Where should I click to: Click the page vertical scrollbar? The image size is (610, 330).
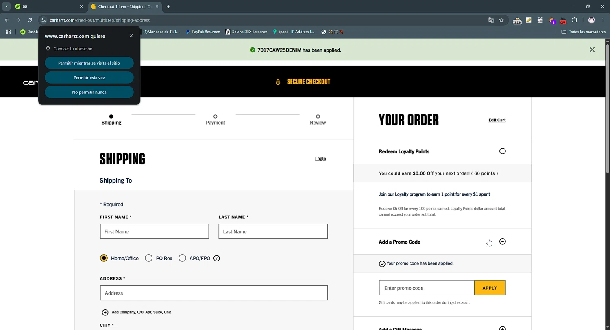coord(608,109)
